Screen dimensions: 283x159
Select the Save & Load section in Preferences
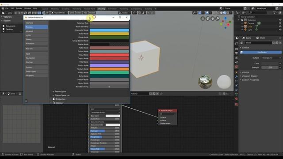pyautogui.click(x=36, y=72)
